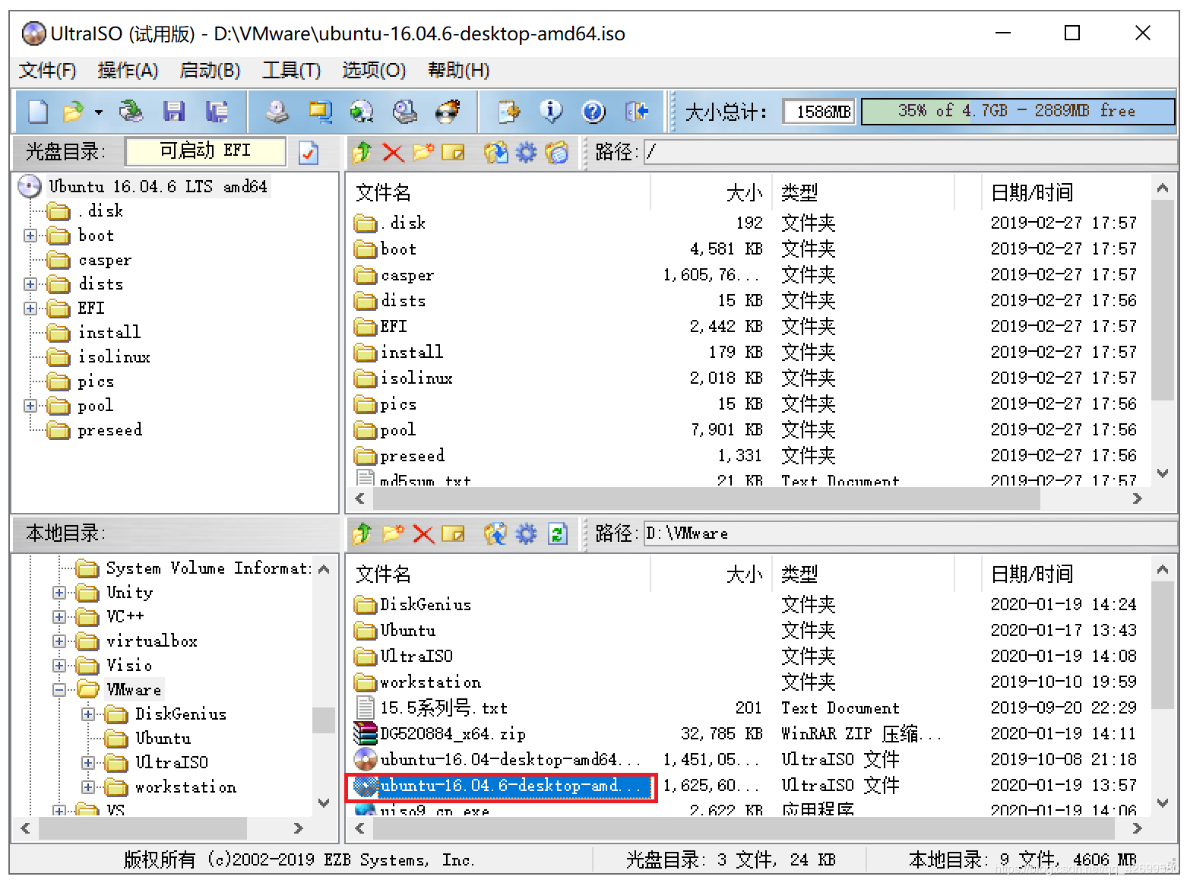Click gear properties icon in disc pane toolbar
The height and width of the screenshot is (883, 1187).
(526, 153)
